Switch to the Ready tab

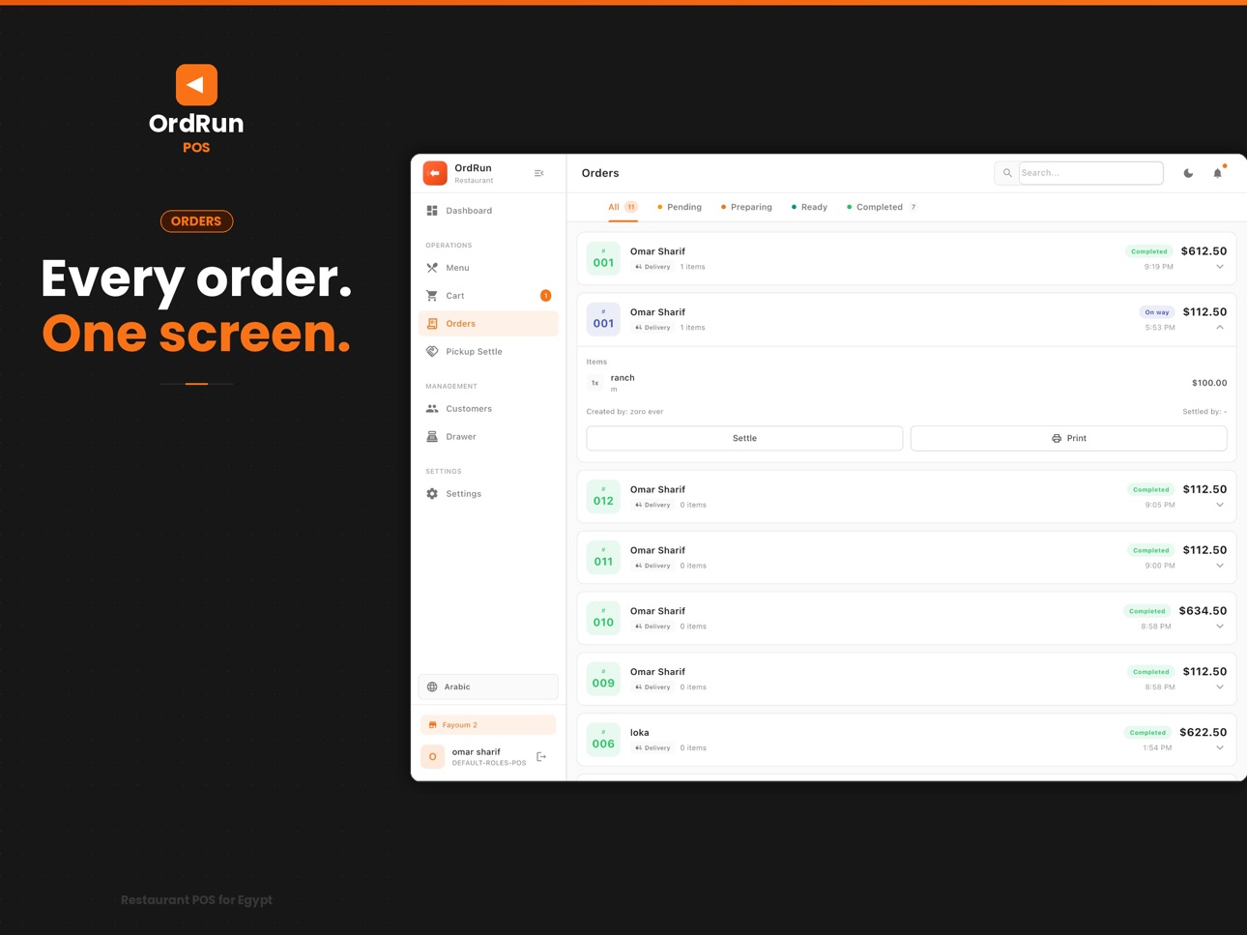[x=809, y=208]
